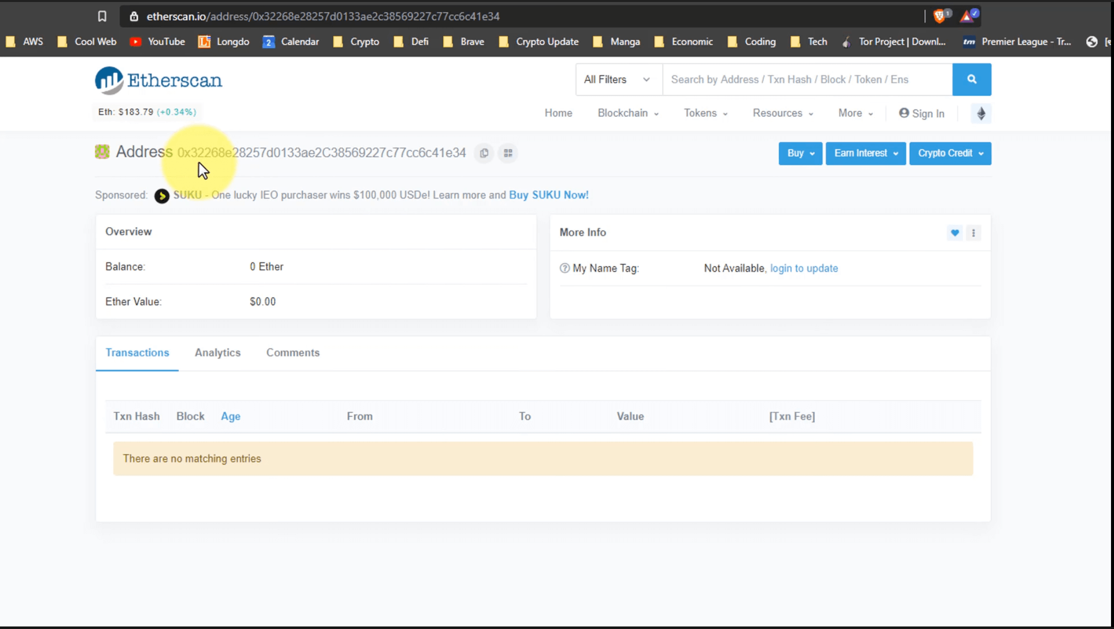The height and width of the screenshot is (629, 1114).
Task: Click the site lock icon in address bar
Action: tap(133, 16)
